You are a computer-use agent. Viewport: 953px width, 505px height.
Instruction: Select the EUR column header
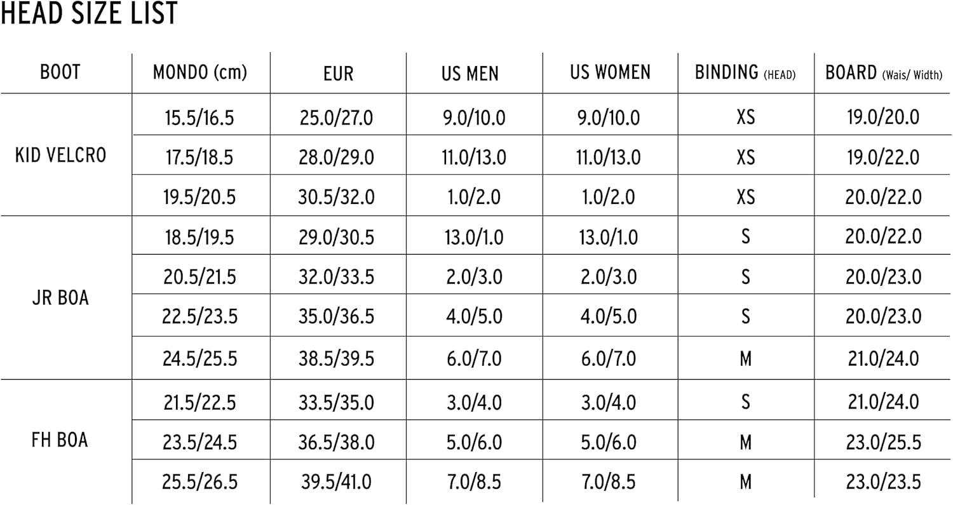(x=338, y=74)
